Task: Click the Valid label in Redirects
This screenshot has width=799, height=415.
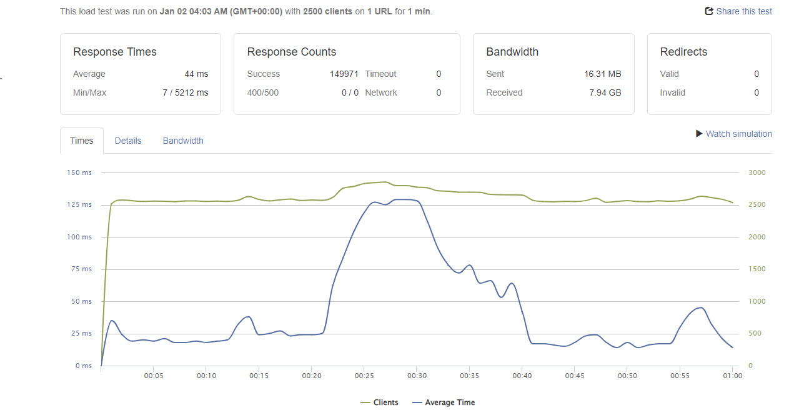Action: point(670,74)
